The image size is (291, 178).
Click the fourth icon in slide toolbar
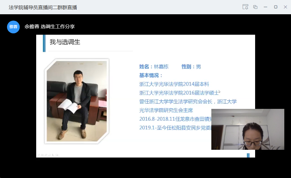coord(49,155)
